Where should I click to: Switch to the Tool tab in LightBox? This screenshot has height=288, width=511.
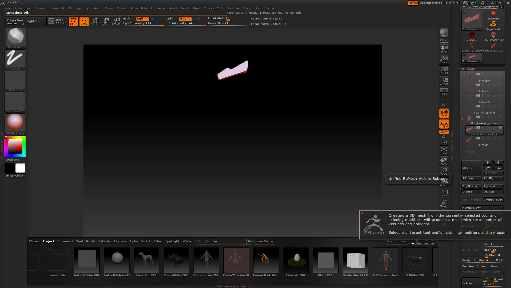79,241
